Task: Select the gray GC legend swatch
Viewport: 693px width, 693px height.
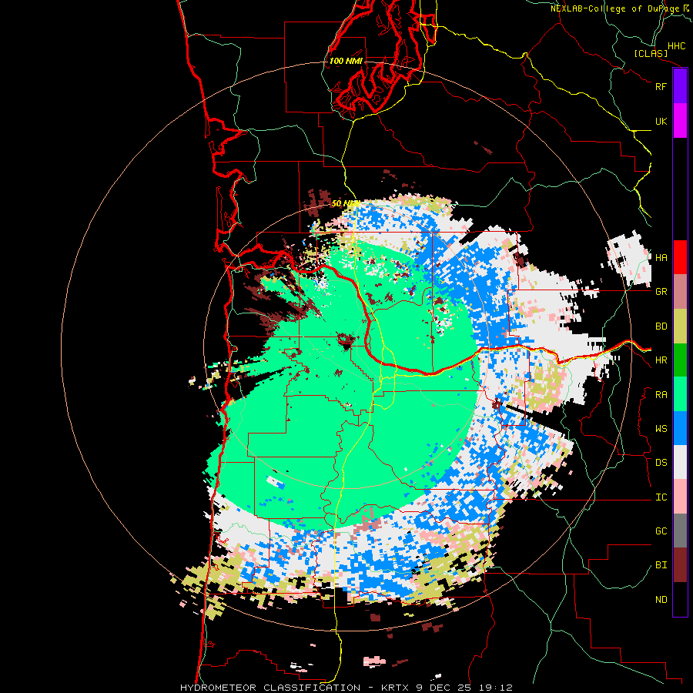Action: pos(680,531)
